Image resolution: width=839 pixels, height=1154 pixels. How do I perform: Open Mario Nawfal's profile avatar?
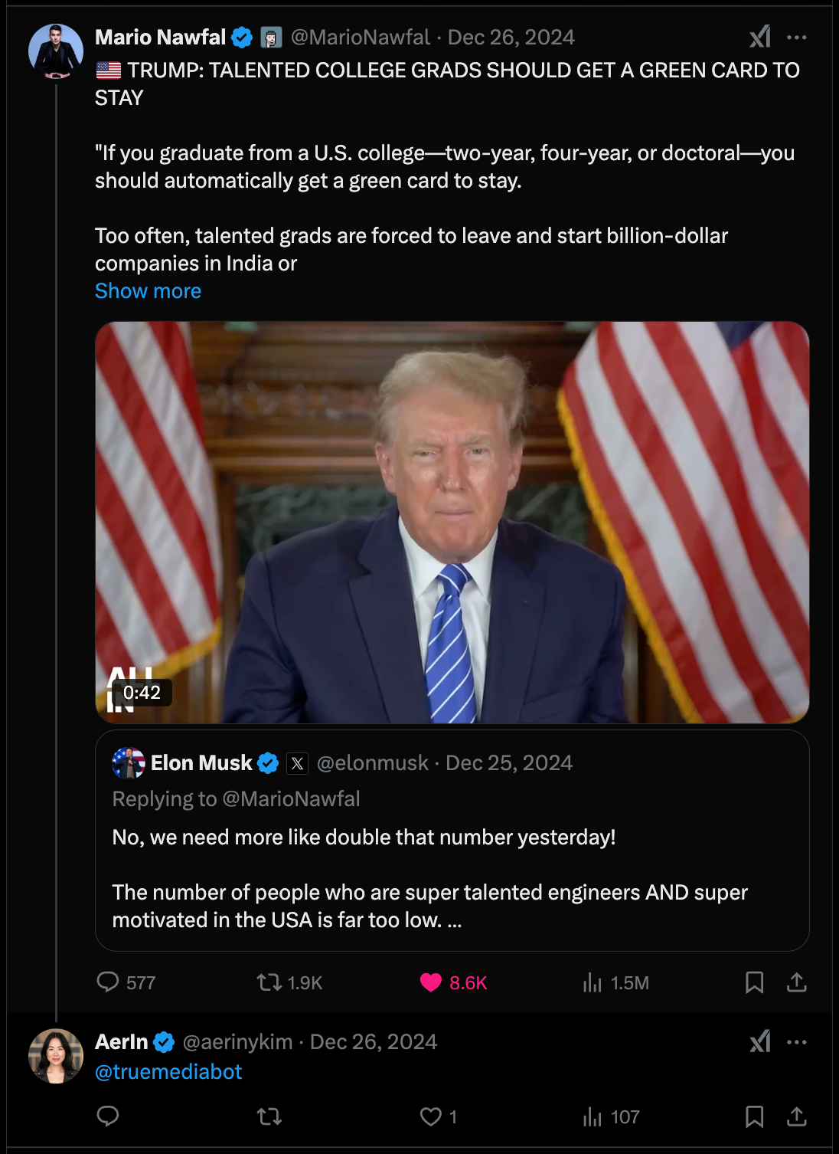(x=56, y=51)
